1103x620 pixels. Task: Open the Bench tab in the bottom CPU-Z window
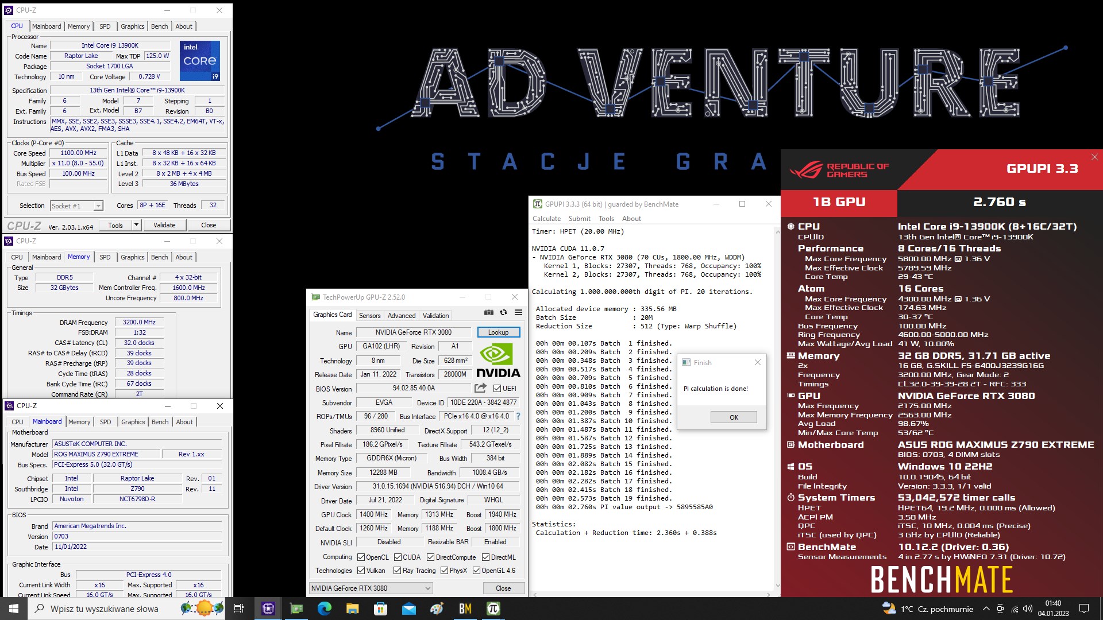click(x=160, y=422)
